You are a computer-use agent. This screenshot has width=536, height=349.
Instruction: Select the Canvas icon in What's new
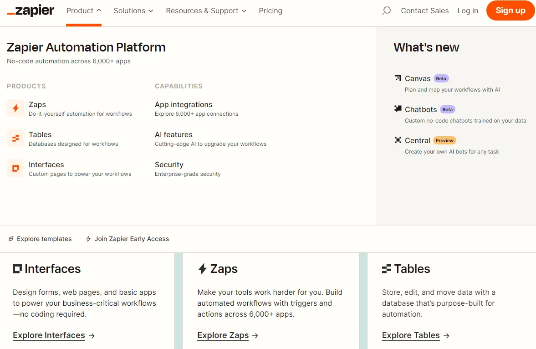click(x=397, y=78)
